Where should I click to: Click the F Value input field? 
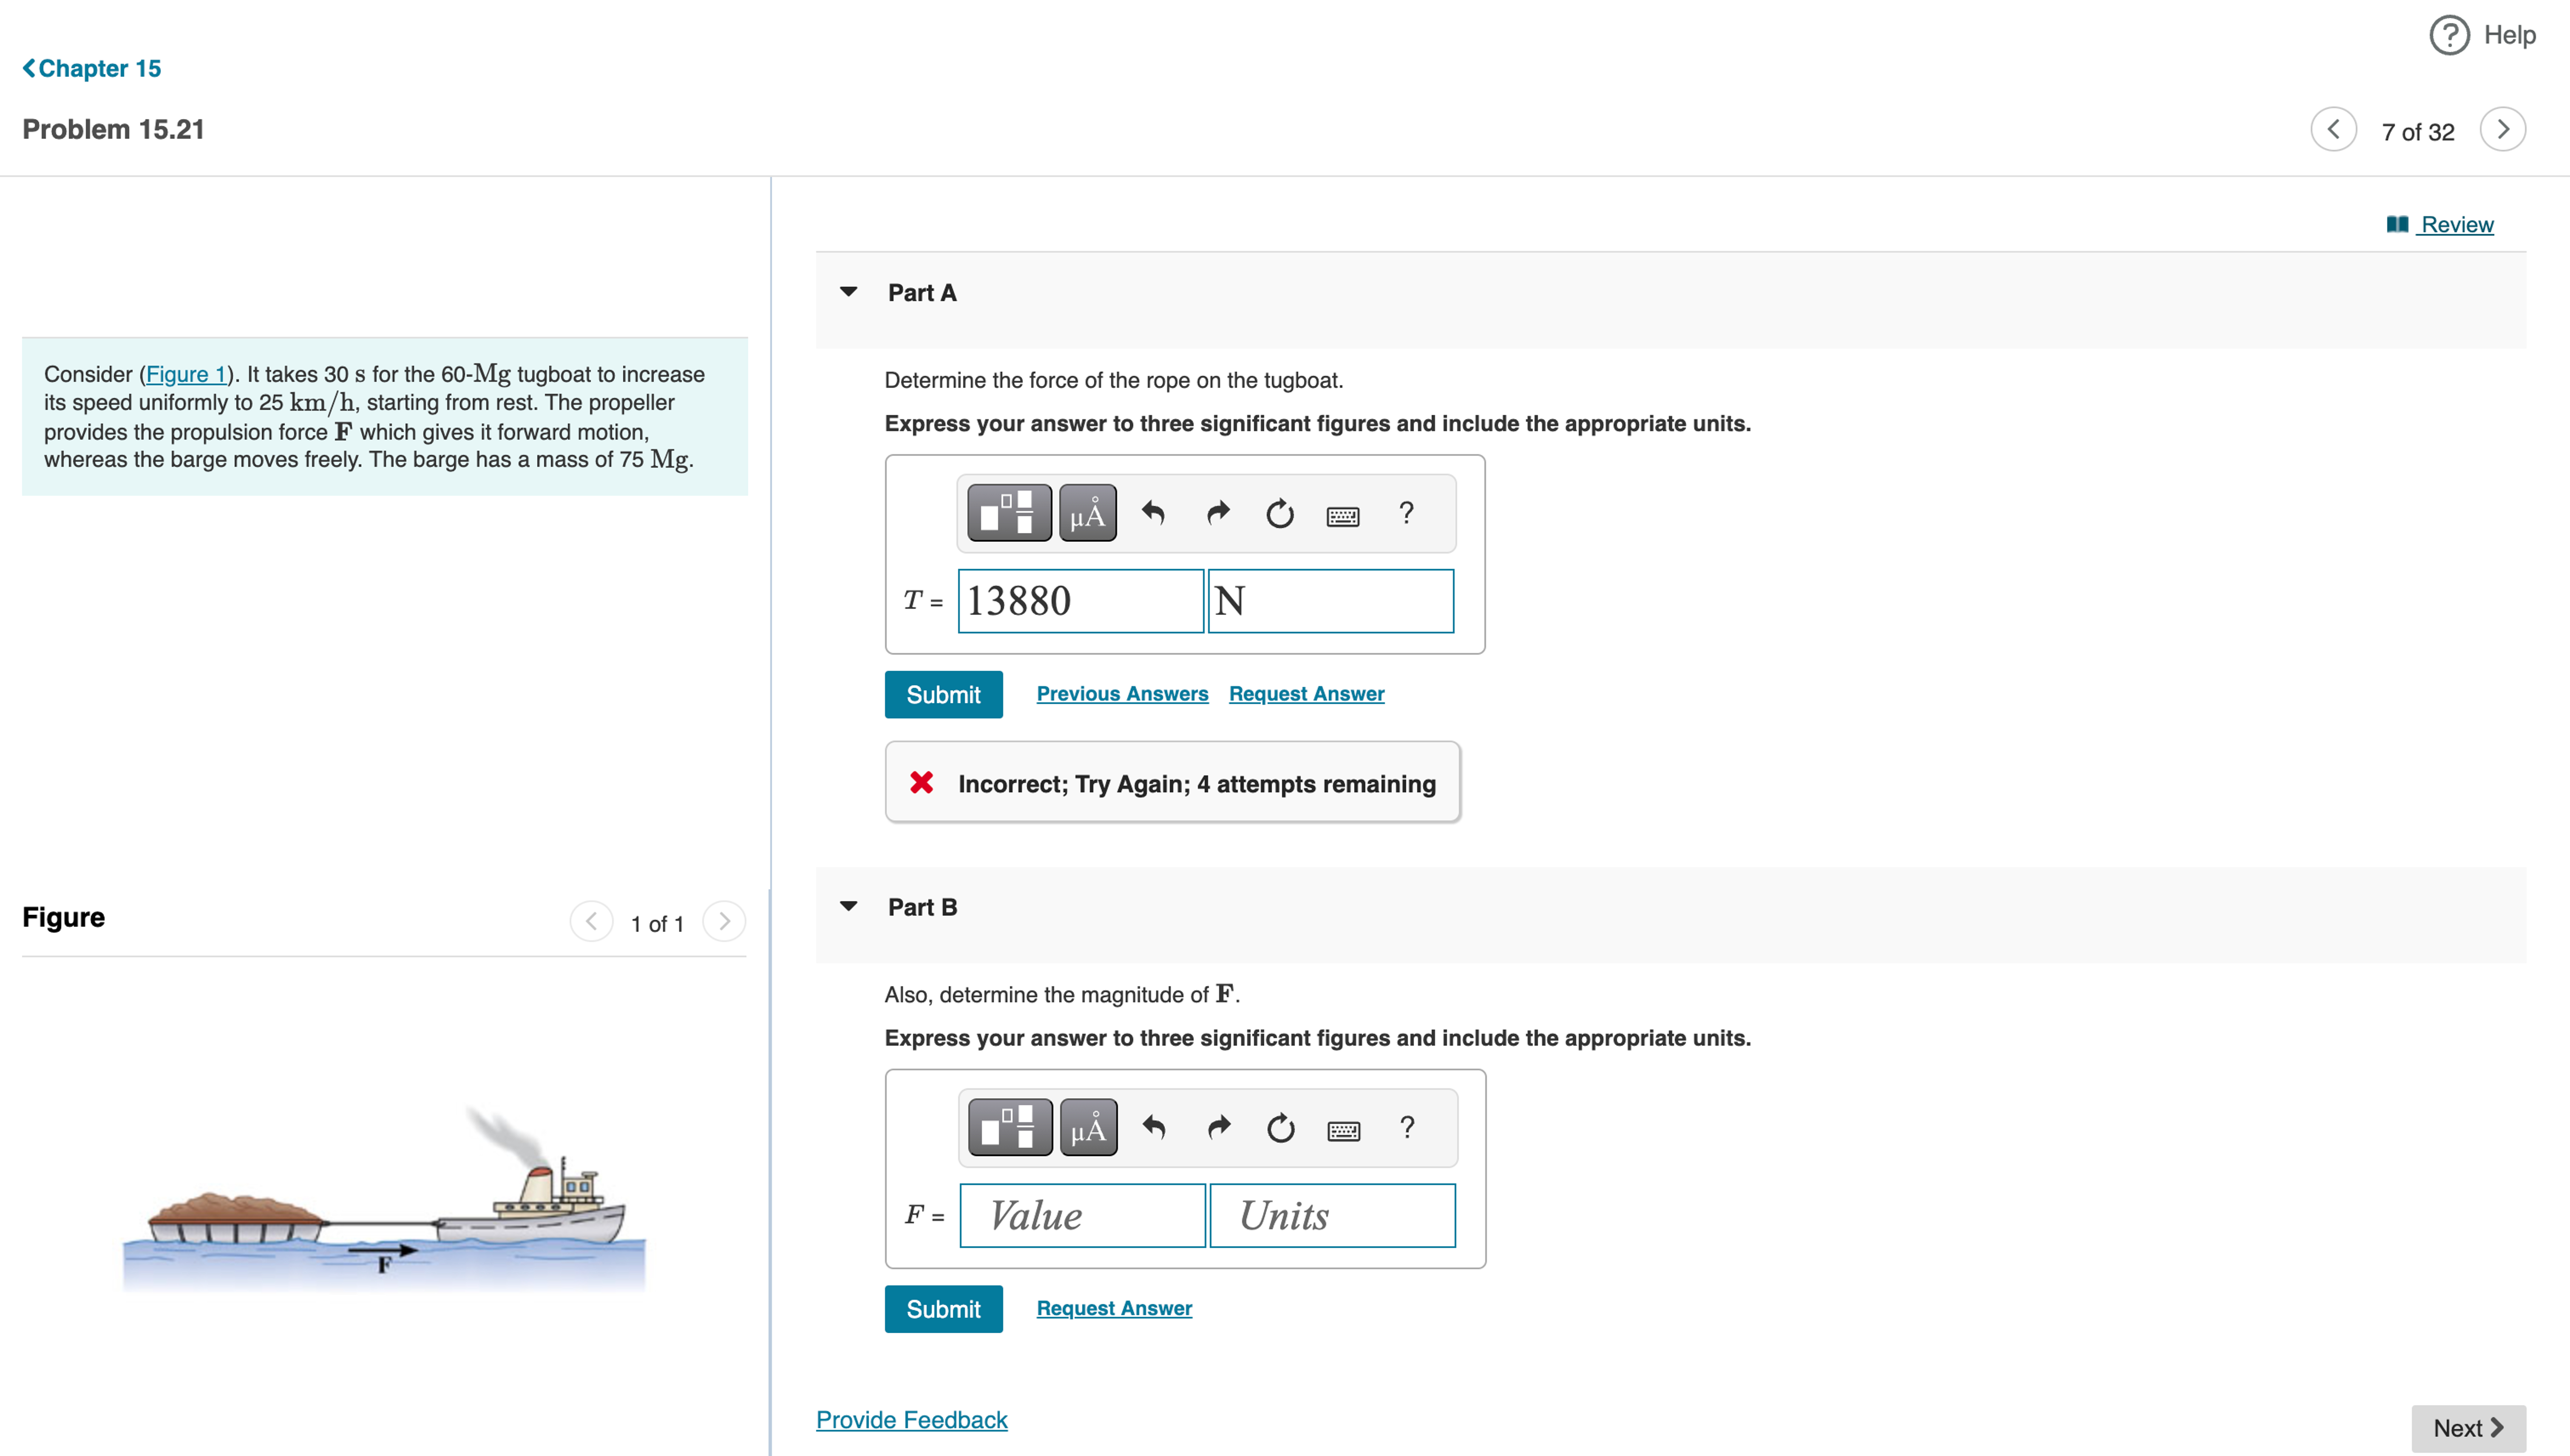coord(1081,1215)
